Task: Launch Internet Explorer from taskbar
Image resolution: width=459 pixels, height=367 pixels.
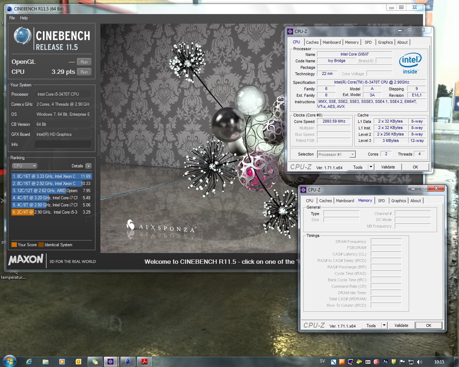Action: 29,362
